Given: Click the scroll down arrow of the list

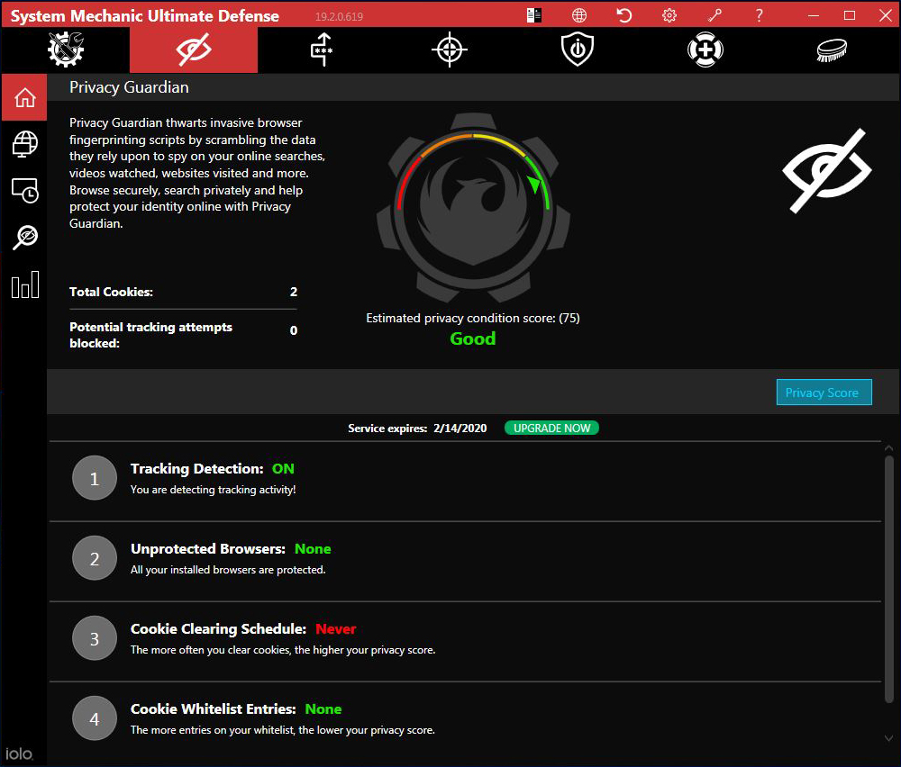Looking at the screenshot, I should [x=888, y=738].
